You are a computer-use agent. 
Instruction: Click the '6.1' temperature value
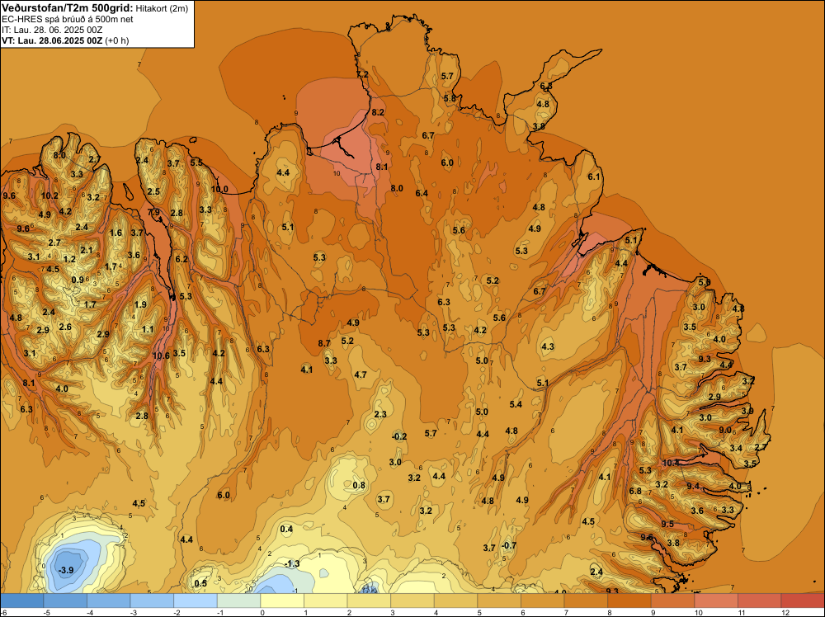pos(594,177)
